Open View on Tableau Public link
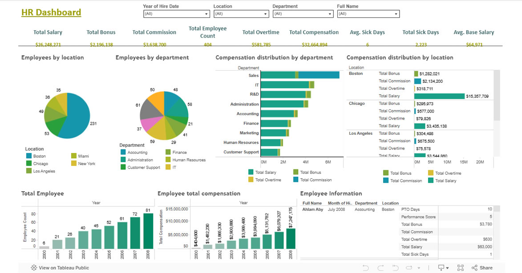 click(x=64, y=268)
